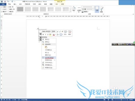
Task: Click the yellow highlight pen in the mini toolbar
Action: tap(50, 34)
